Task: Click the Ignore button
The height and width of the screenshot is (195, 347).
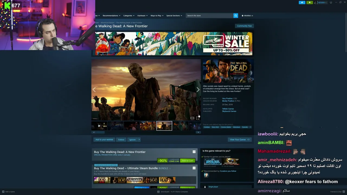Action: coord(132,139)
